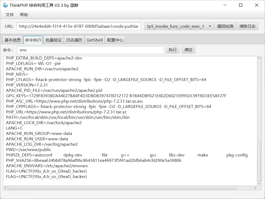Maximize the ThinkPHP tool window
Screen dimensions: 265x199
point(241,5)
